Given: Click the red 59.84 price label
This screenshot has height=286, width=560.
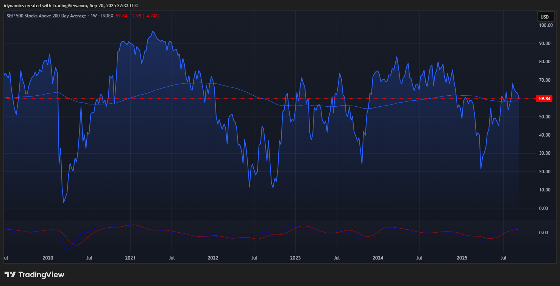Looking at the screenshot, I should (544, 99).
